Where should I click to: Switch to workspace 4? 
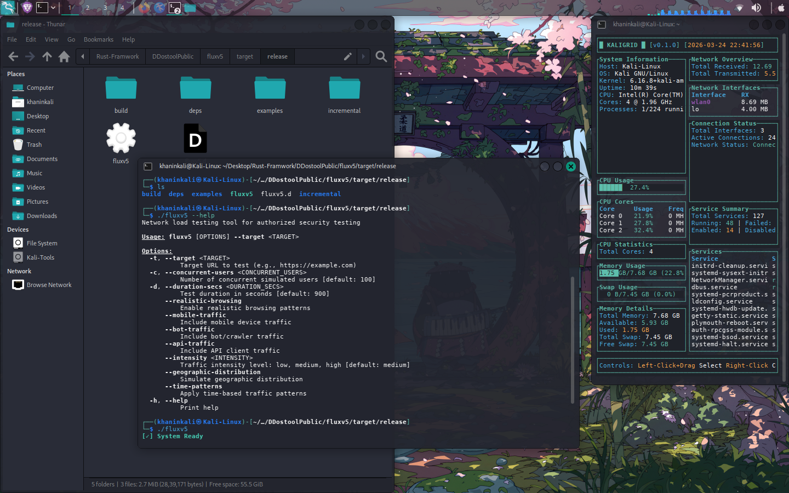coord(122,8)
